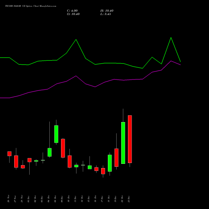The width and height of the screenshot is (209, 209).
Task: Click the '08 Dec' date label
Action: click(x=55, y=199)
